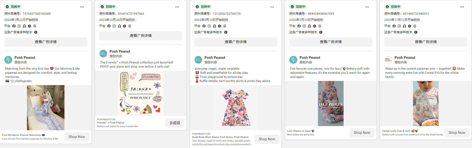Screen dimensions: 472x148
Task: Open 查看广告详情 for the Dusk Rose dress ad
Action: pyautogui.click(x=236, y=42)
